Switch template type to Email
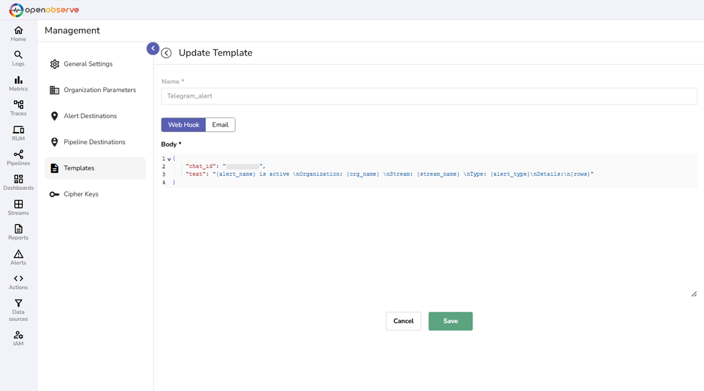The height and width of the screenshot is (391, 704). tap(220, 125)
